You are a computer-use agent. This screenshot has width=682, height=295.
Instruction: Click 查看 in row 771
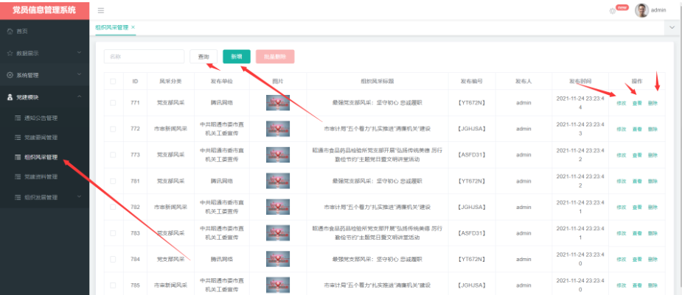click(x=637, y=103)
